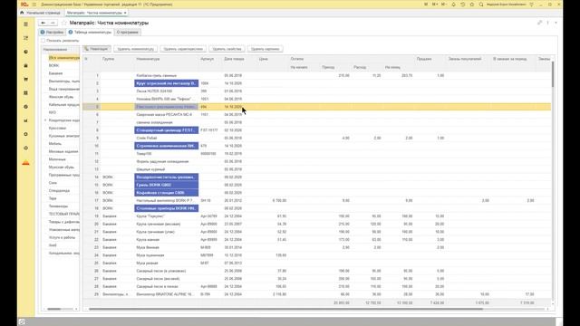Open the warehouse grid sidebar section
This screenshot has height=326, width=580.
click(26, 92)
